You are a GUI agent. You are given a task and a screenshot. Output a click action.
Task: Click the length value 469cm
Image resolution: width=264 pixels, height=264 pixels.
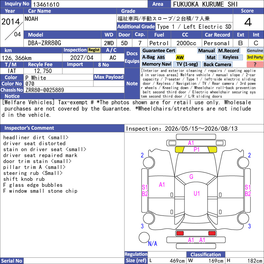point(177,261)
